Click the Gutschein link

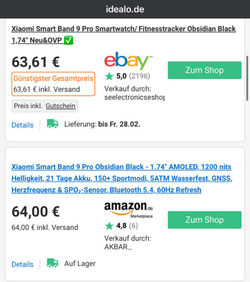[x=61, y=106]
